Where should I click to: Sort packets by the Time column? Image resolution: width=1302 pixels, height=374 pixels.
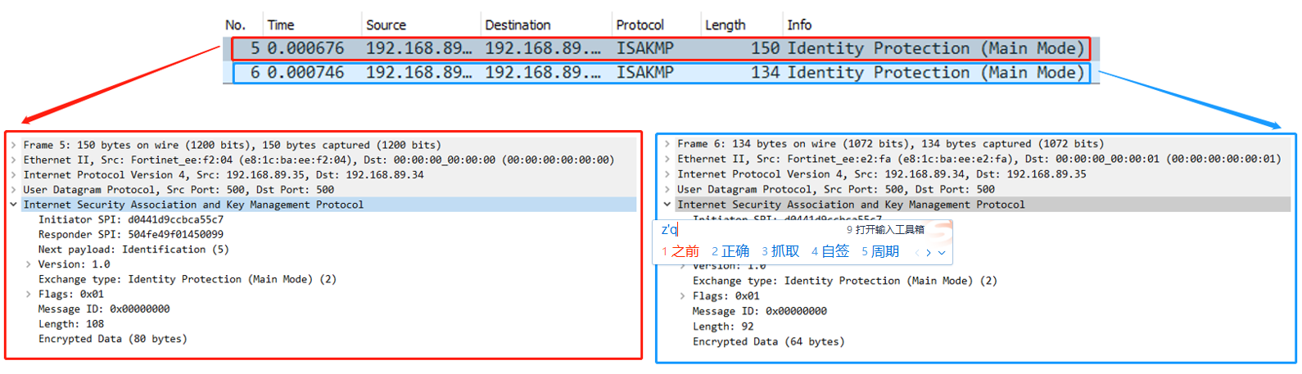click(281, 25)
